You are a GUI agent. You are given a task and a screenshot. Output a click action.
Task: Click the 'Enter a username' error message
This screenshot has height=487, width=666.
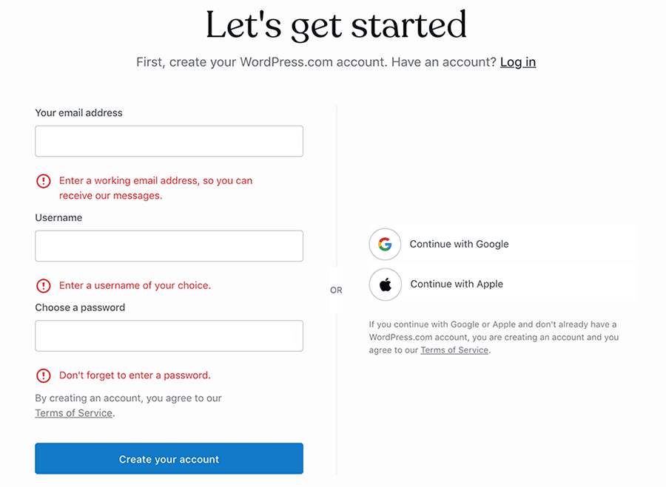[133, 285]
